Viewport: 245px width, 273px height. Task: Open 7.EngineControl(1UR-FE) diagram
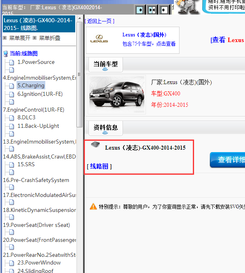34,110
